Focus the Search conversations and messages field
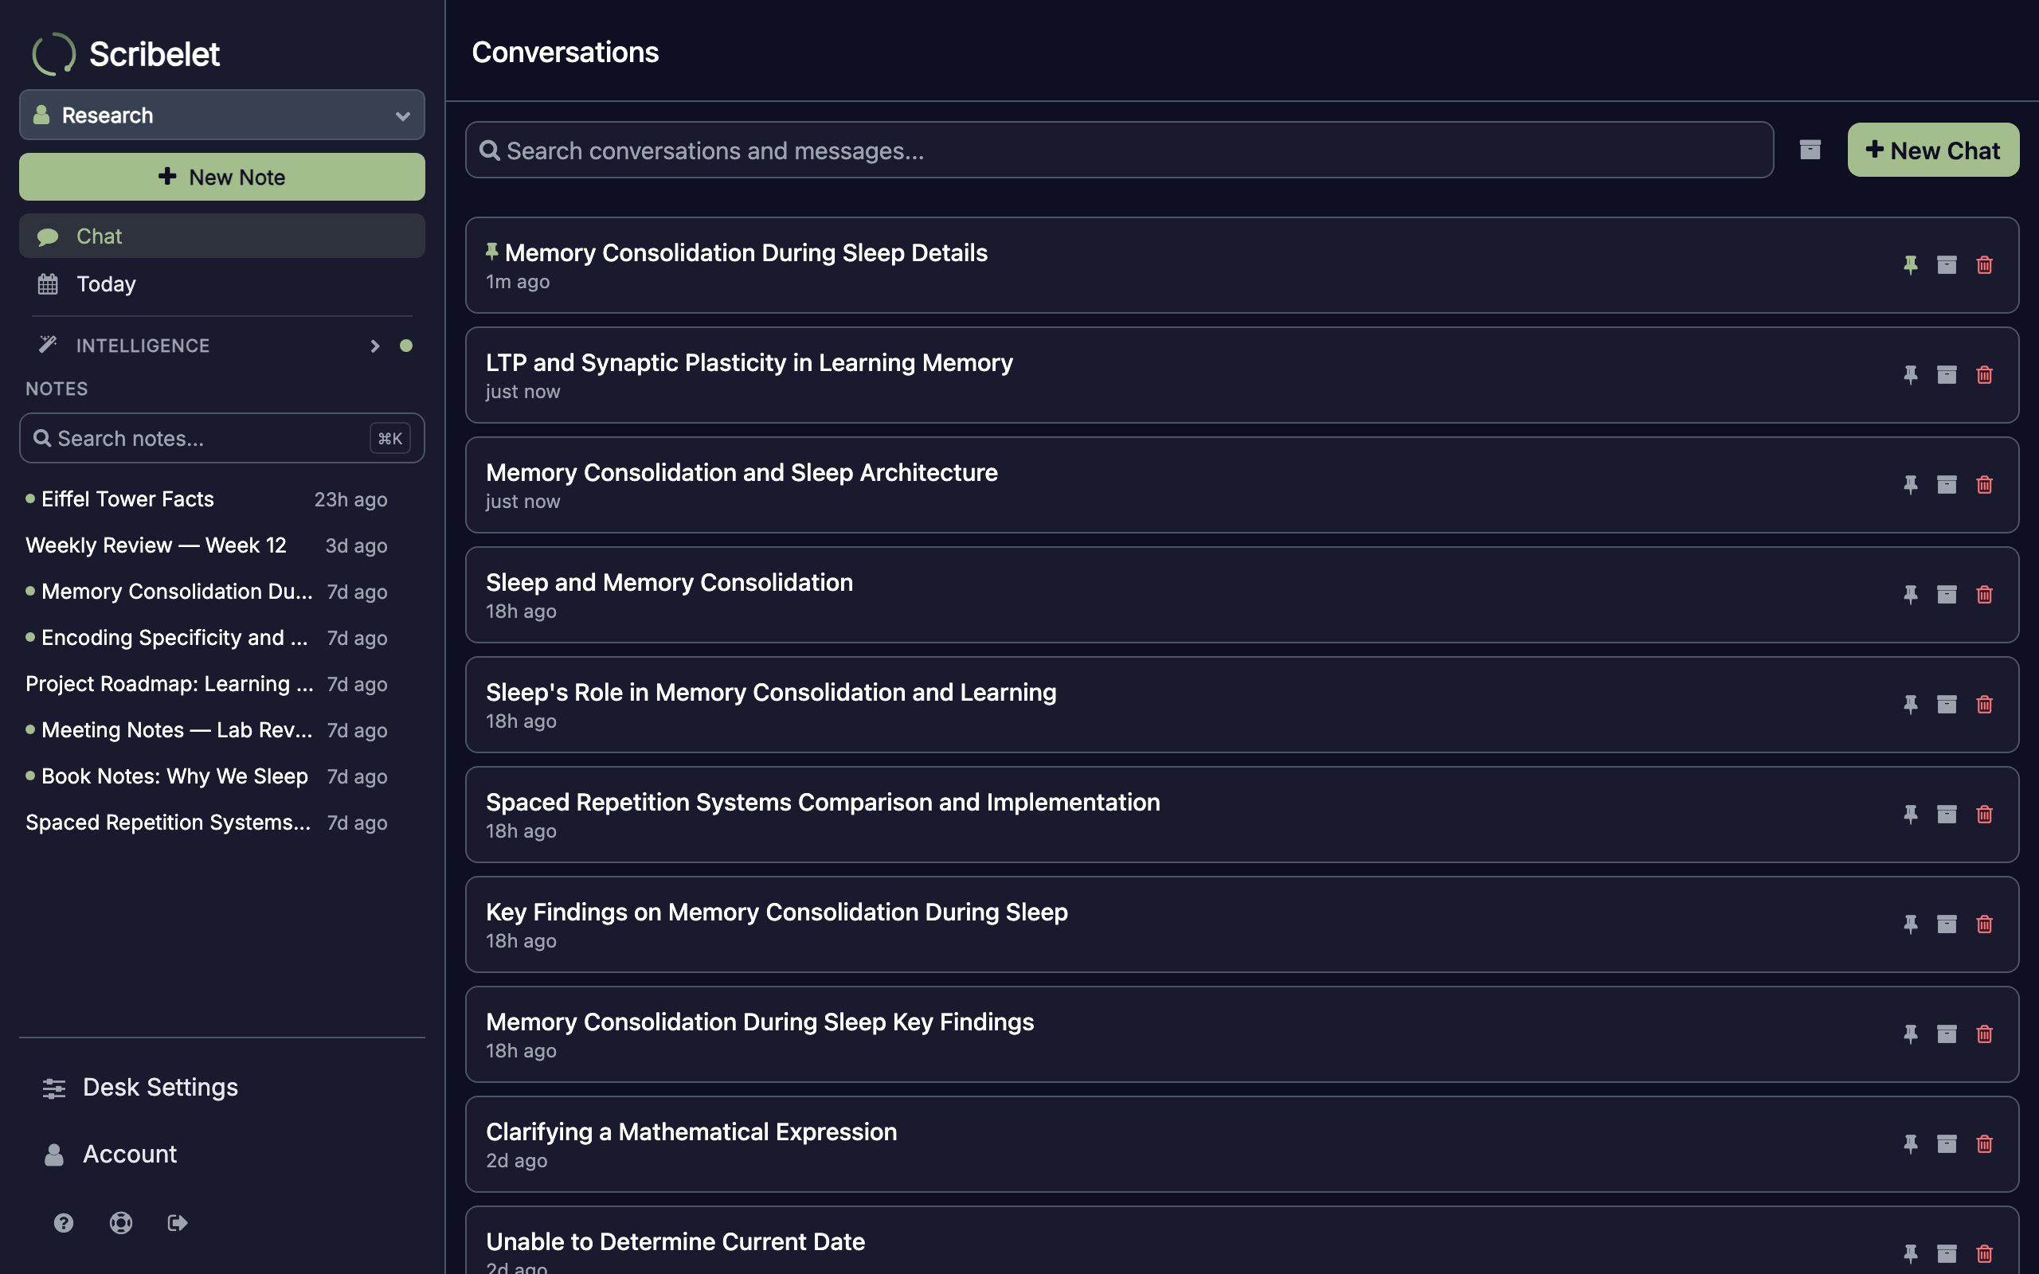The width and height of the screenshot is (2039, 1274). point(1119,150)
